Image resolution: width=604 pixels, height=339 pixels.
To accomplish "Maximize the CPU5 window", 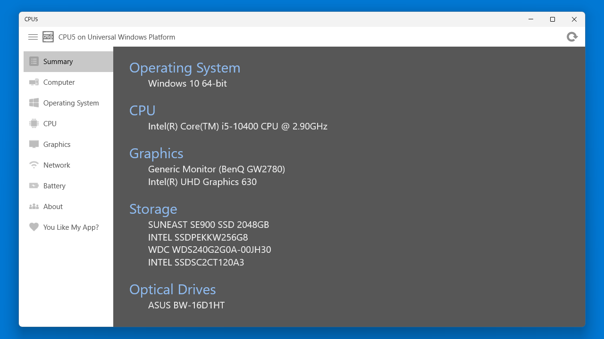I will click(x=553, y=19).
